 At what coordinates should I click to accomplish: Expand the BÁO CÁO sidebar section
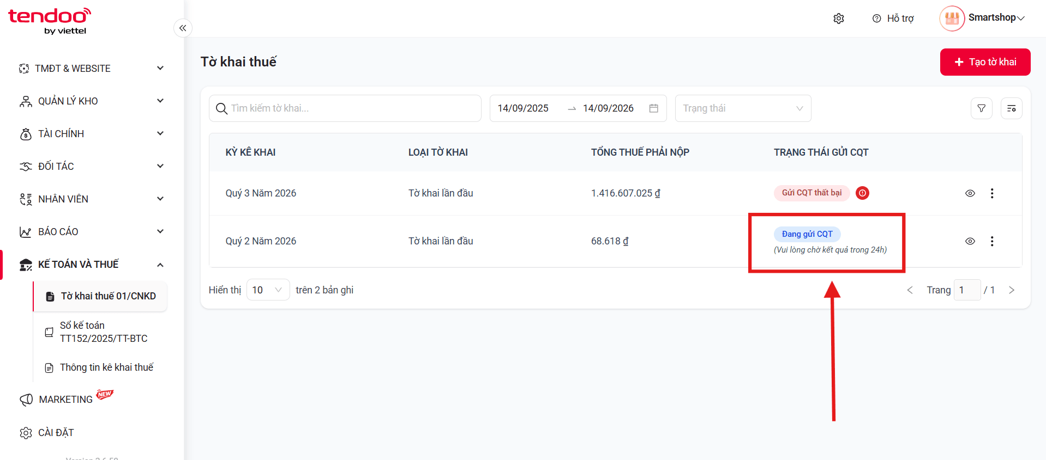pos(92,232)
